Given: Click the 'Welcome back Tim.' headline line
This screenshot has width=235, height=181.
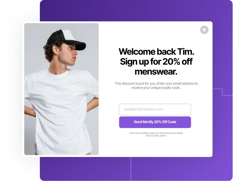Looking at the screenshot, I should pyautogui.click(x=156, y=52).
